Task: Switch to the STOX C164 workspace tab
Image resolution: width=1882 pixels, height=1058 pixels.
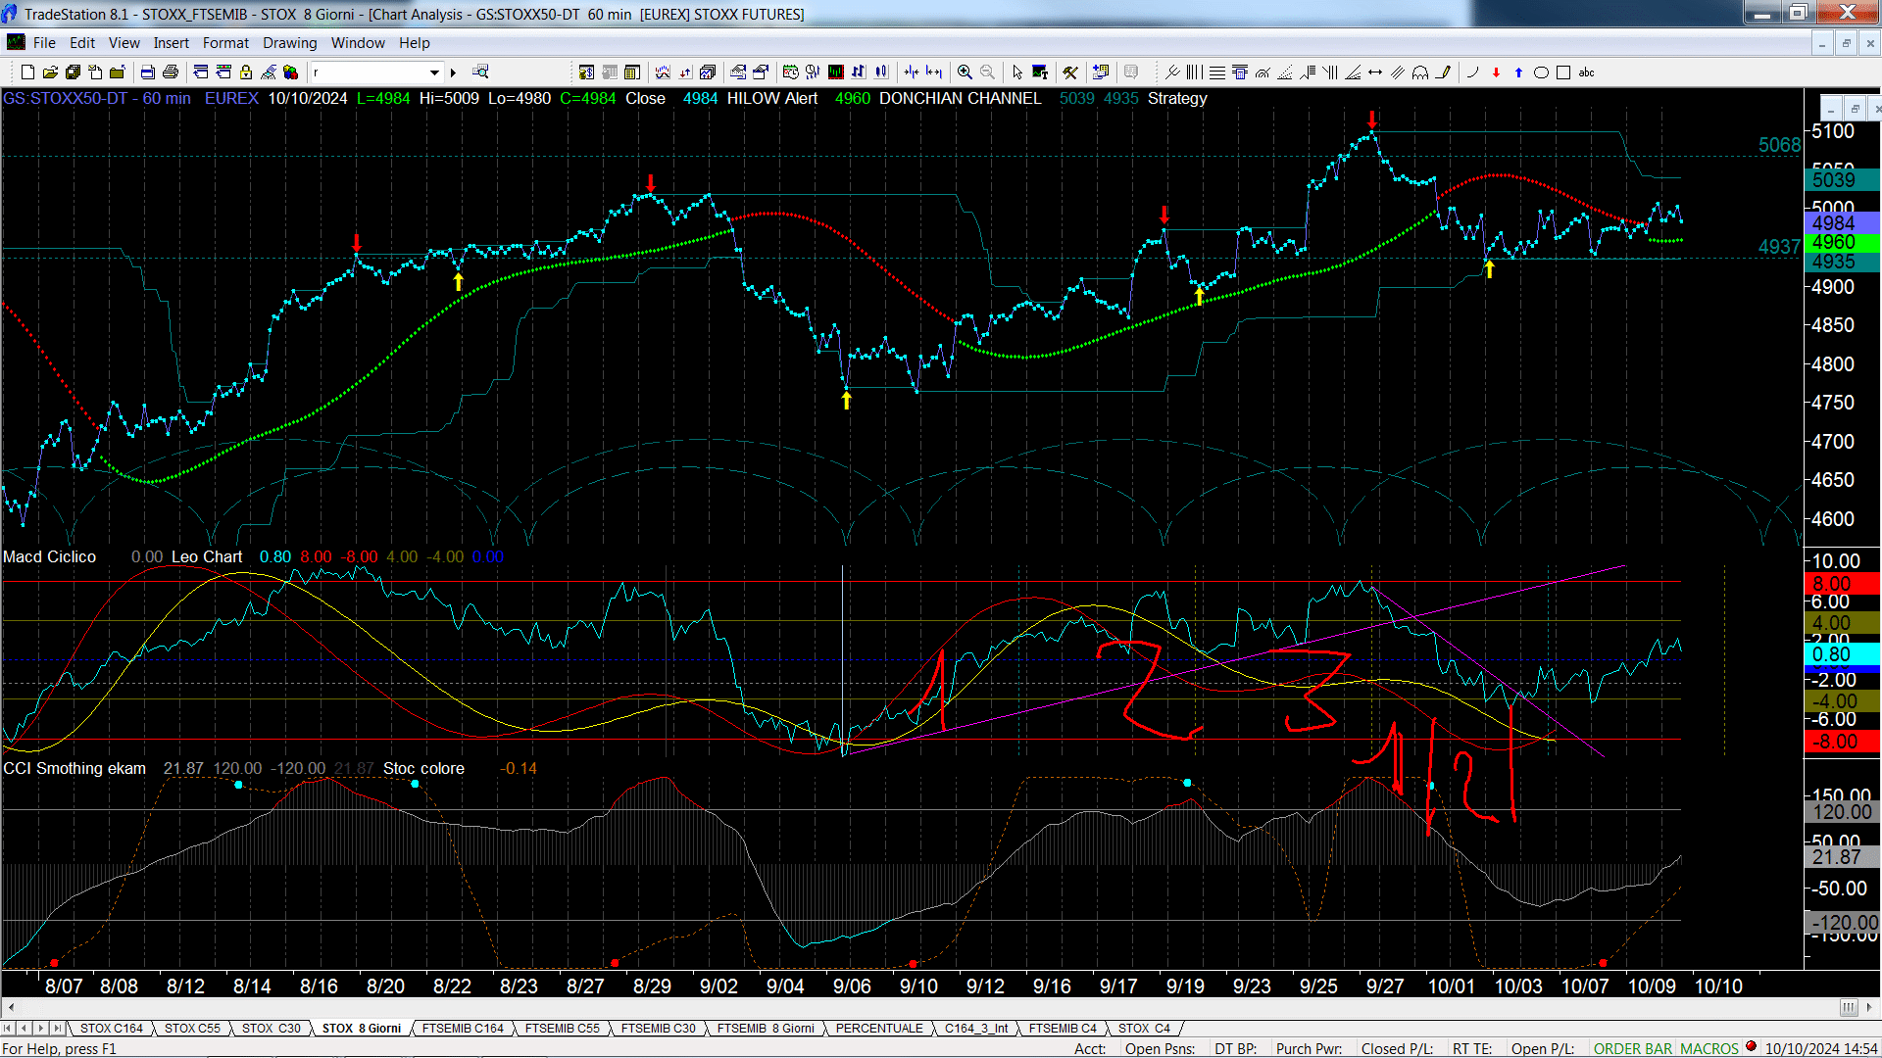Action: click(111, 1028)
